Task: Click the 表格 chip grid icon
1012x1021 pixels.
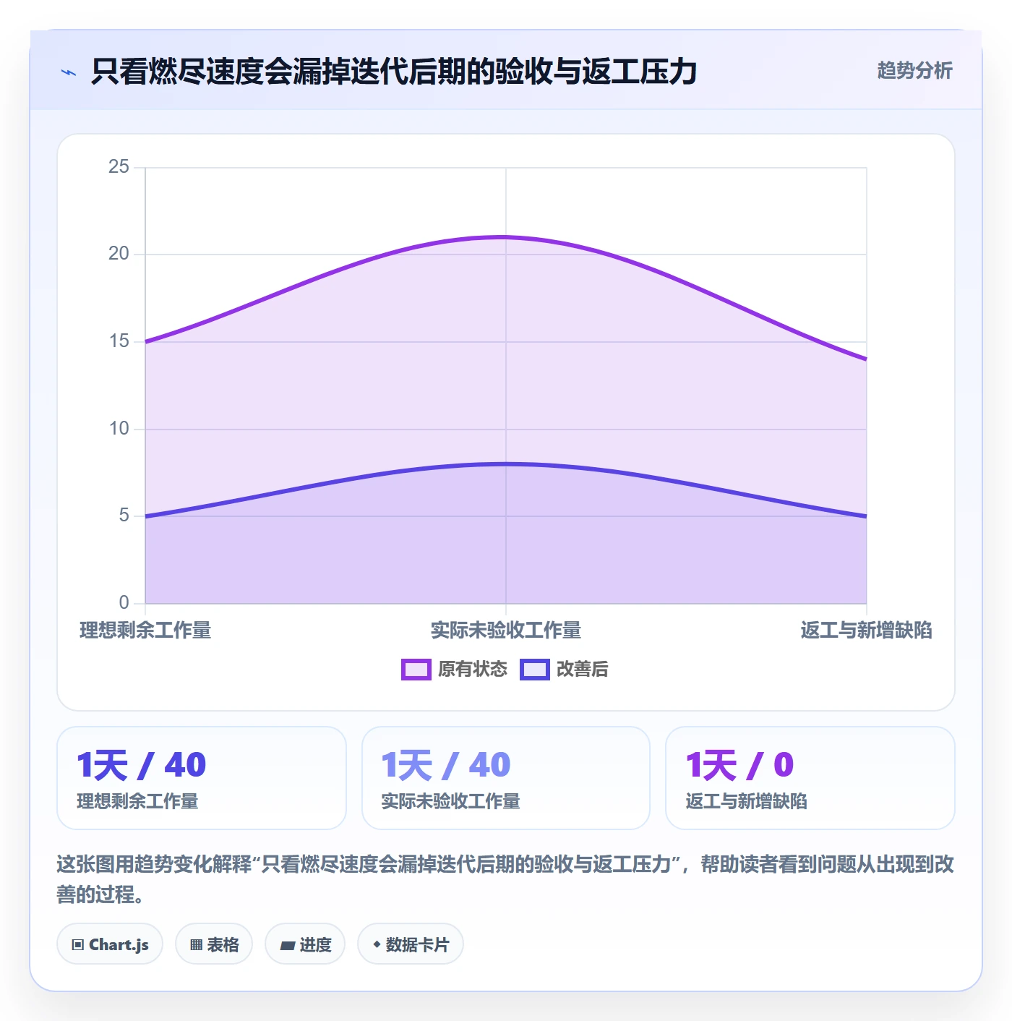Action: (196, 945)
